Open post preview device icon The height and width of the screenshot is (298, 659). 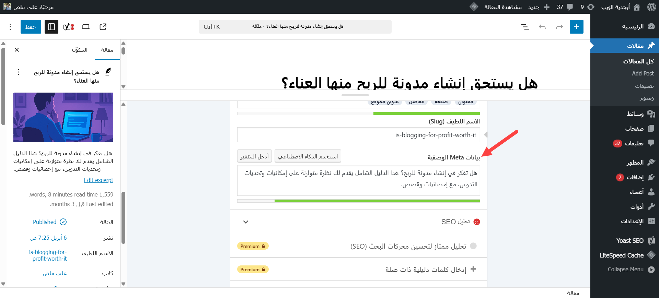click(86, 27)
